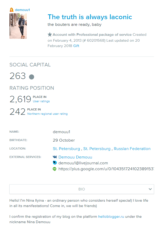Click the profile photo thumbnail
Screen dimensions: 164x229
pos(18,26)
